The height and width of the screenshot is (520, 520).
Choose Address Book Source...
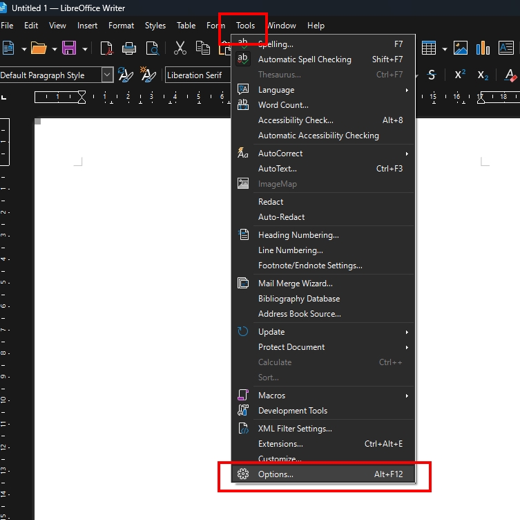pos(323,314)
